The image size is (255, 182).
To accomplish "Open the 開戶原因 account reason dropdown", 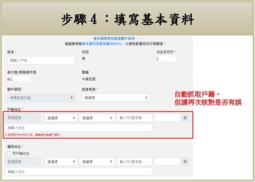I will (41, 97).
